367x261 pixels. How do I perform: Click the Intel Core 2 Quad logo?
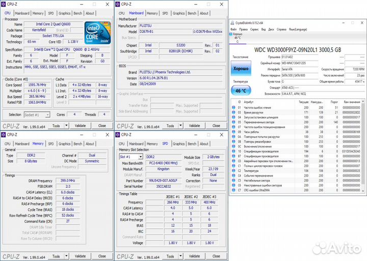click(x=97, y=33)
